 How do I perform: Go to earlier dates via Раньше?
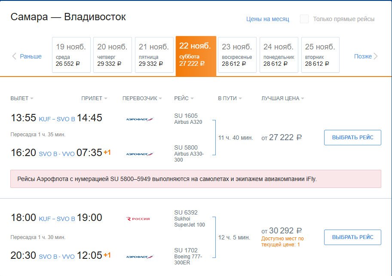[31, 56]
